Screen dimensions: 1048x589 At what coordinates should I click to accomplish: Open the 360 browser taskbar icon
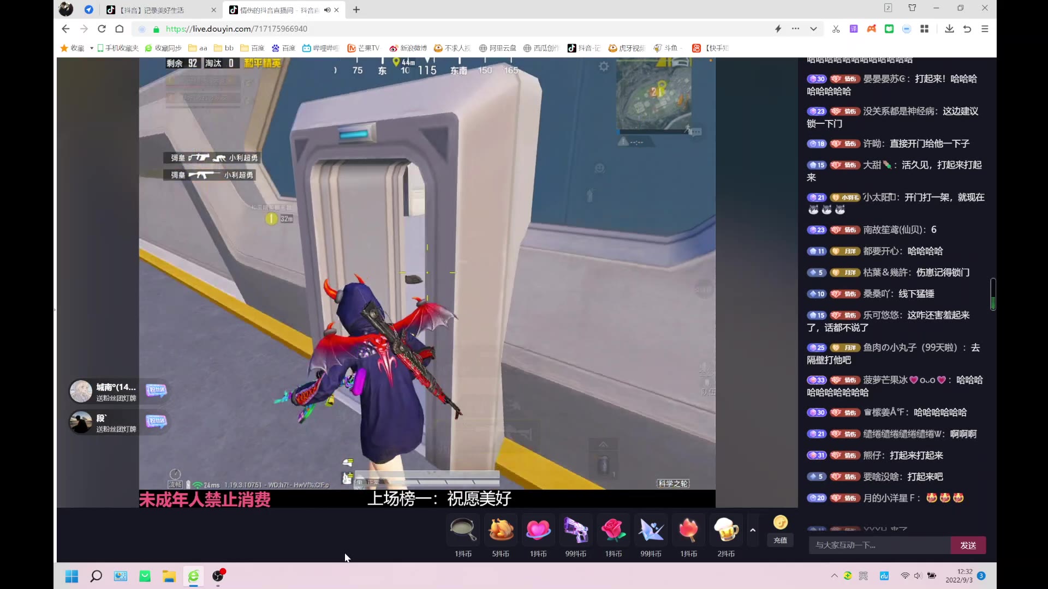coord(194,576)
